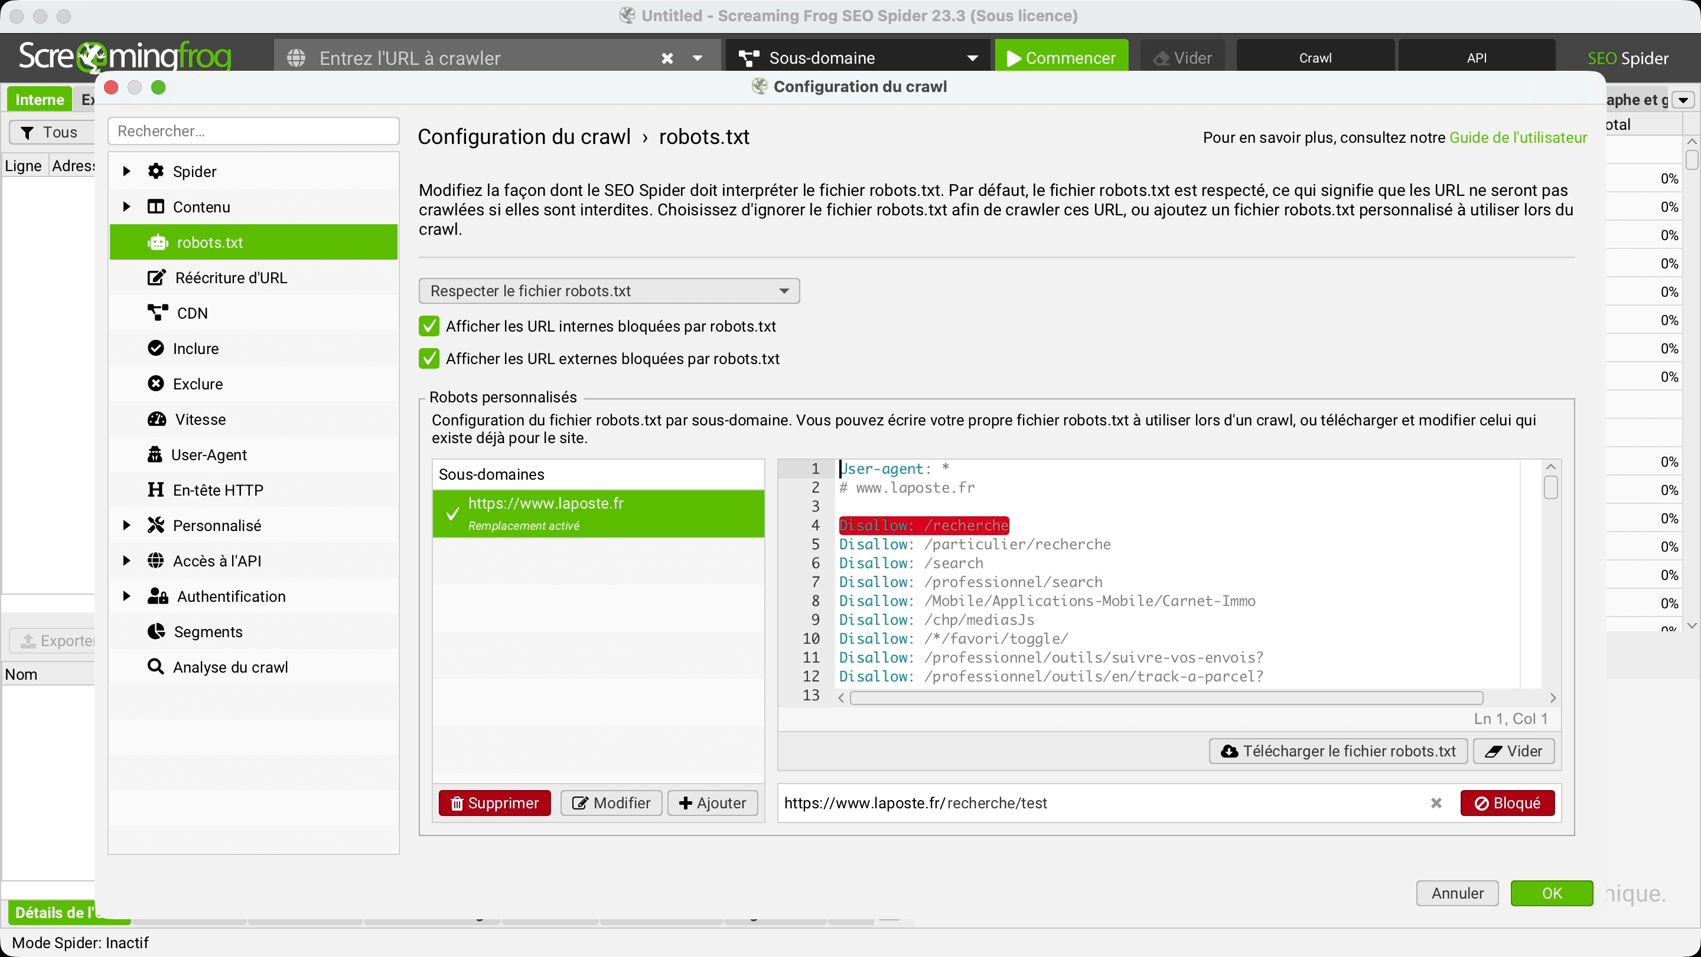
Task: Click the highlighted Disallow: /recherche line
Action: [924, 526]
